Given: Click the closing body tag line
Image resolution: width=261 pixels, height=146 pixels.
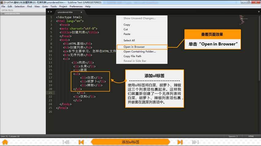Looking at the screenshot, I should [x=65, y=104].
